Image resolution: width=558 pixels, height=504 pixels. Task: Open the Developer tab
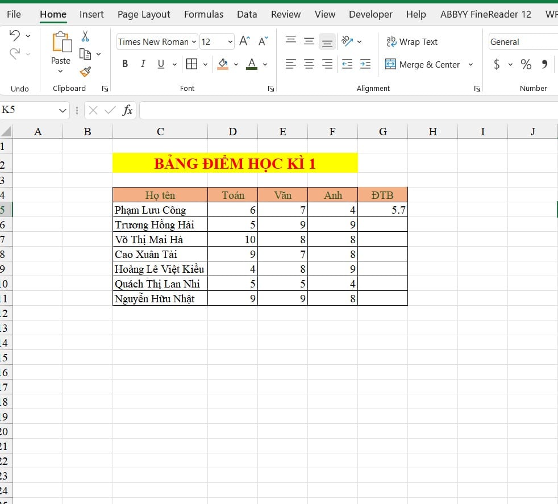pyautogui.click(x=370, y=14)
